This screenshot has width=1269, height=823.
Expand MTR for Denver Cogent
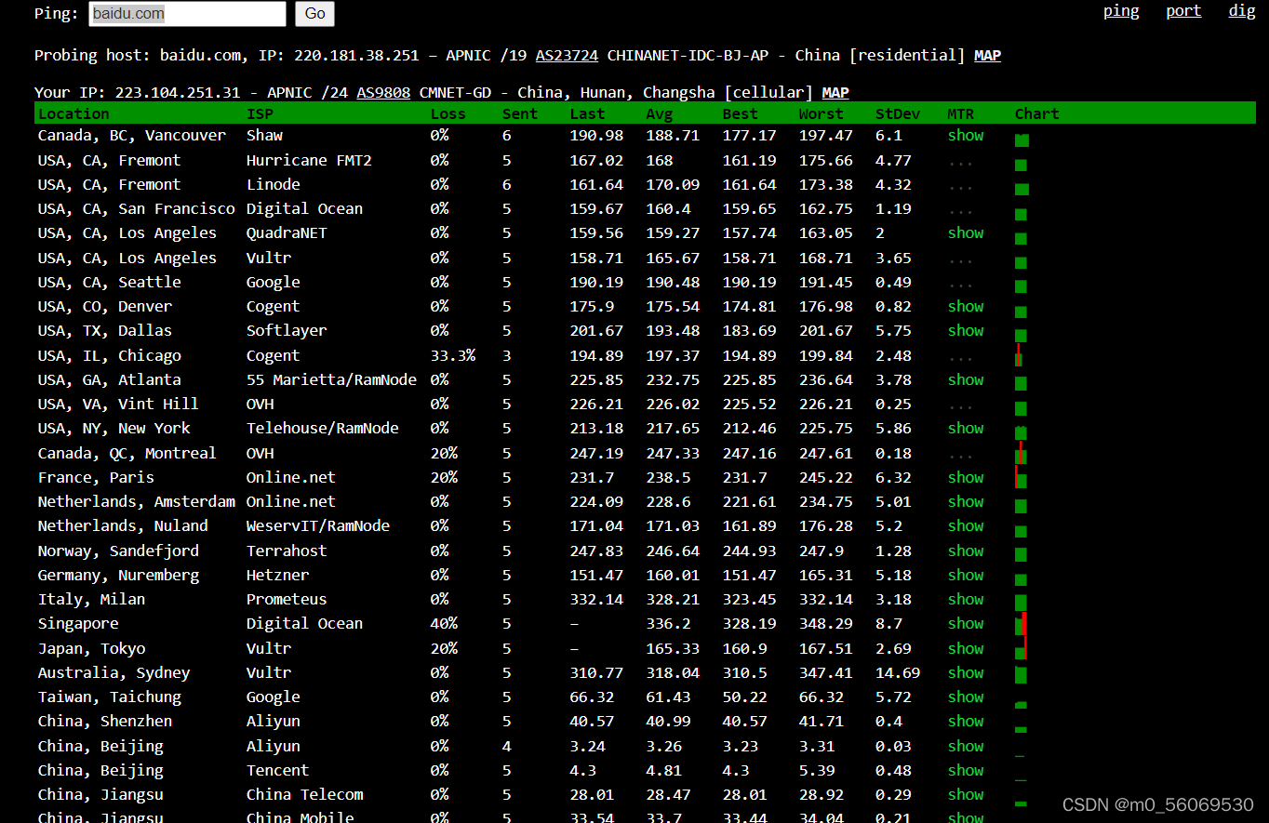[965, 307]
